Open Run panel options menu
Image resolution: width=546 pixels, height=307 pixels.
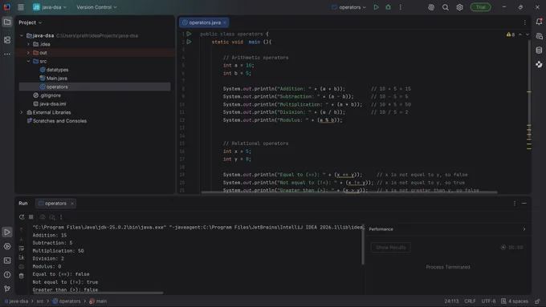(x=515, y=204)
